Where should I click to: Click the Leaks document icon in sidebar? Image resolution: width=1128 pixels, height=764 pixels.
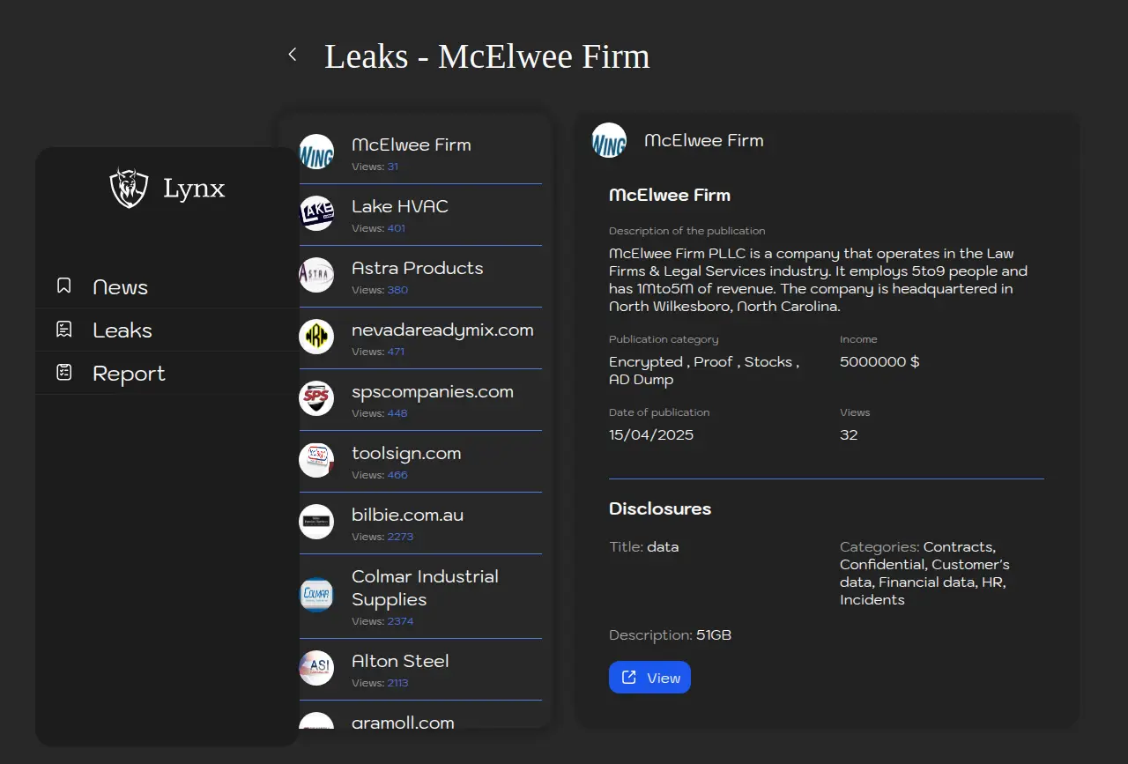pos(63,330)
